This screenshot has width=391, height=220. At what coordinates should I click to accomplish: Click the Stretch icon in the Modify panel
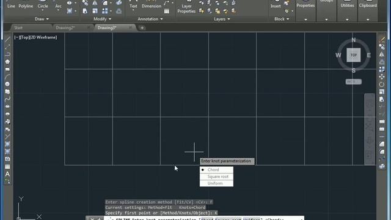pyautogui.click(x=85, y=11)
